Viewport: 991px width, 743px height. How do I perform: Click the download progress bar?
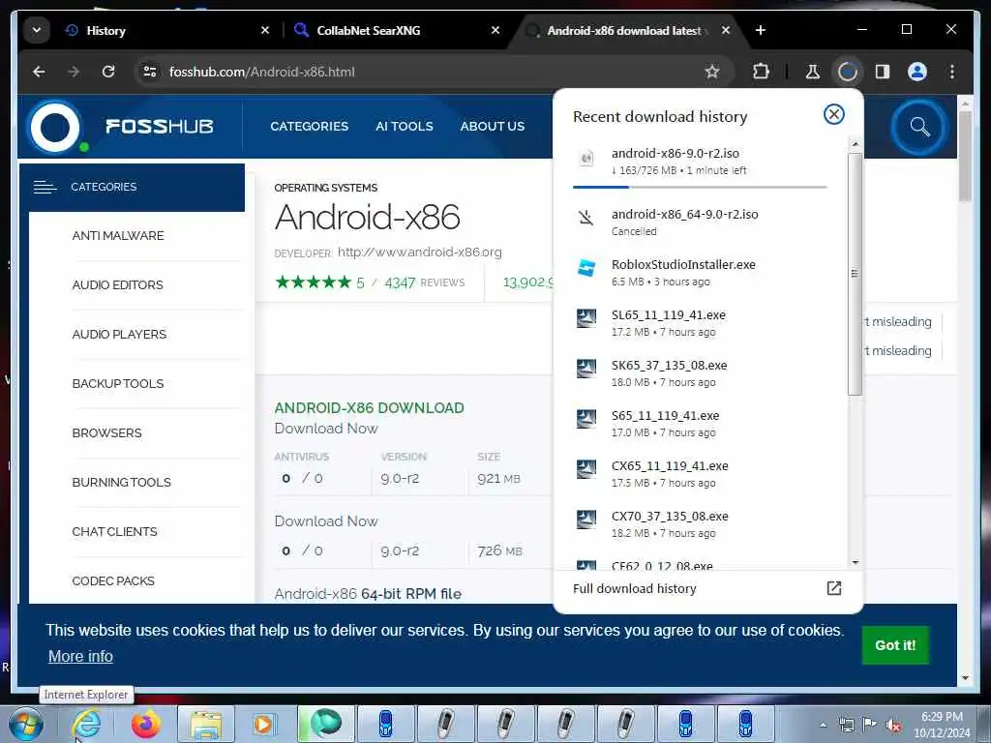tap(700, 187)
